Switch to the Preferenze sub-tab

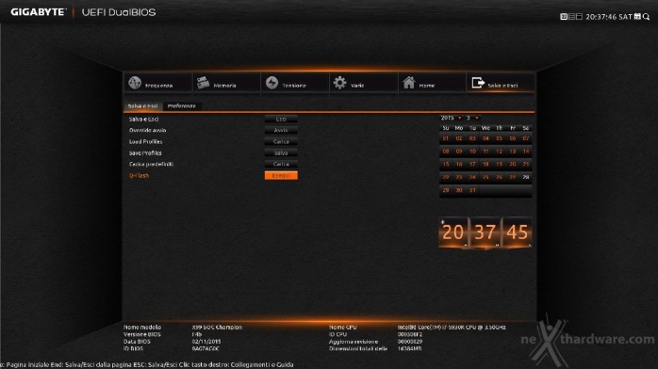(x=181, y=106)
